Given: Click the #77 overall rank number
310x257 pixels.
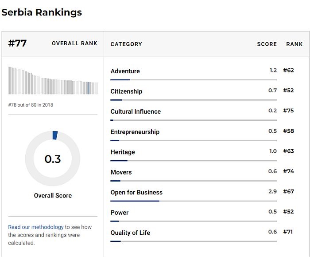Looking at the screenshot, I should 18,43.
